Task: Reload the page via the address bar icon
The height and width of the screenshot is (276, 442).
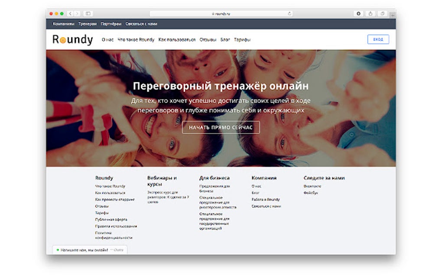Action: coord(289,13)
